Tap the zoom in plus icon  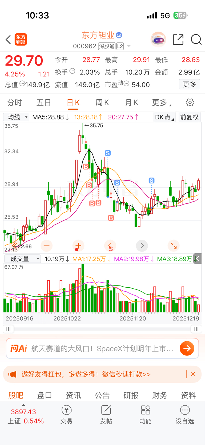[x=78, y=246]
